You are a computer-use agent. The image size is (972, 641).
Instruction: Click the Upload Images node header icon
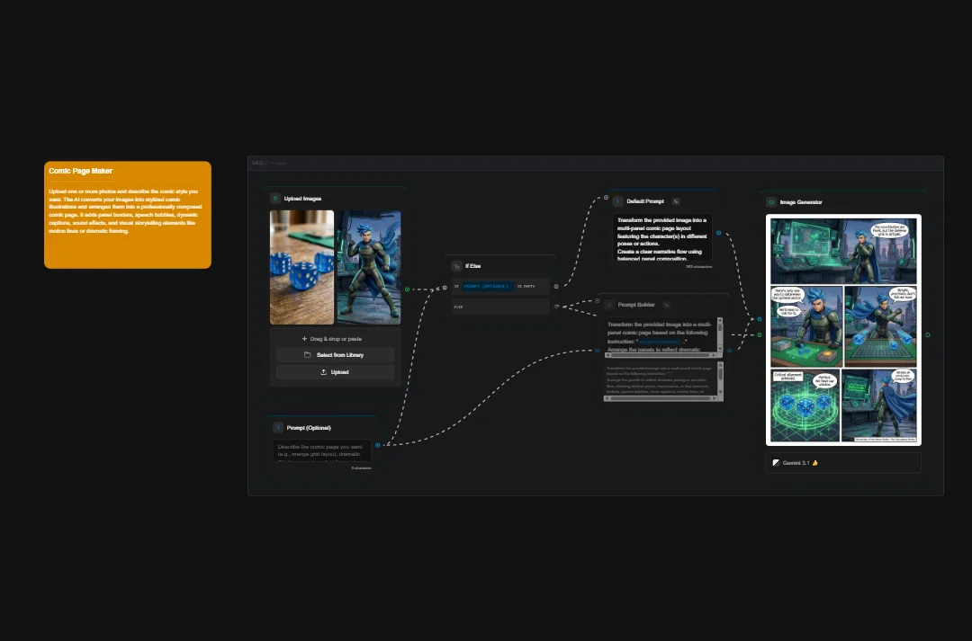(x=275, y=198)
